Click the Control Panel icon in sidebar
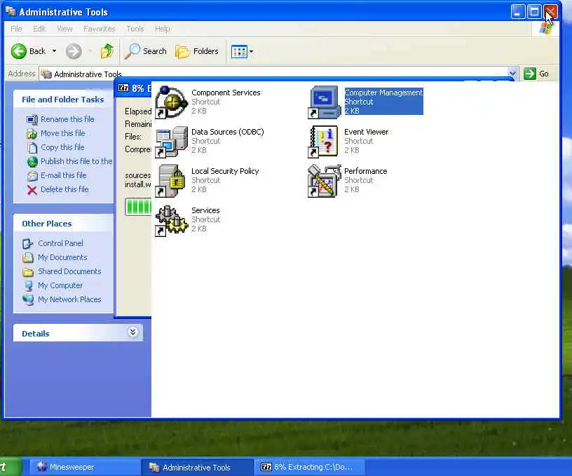The image size is (572, 476). [x=28, y=244]
